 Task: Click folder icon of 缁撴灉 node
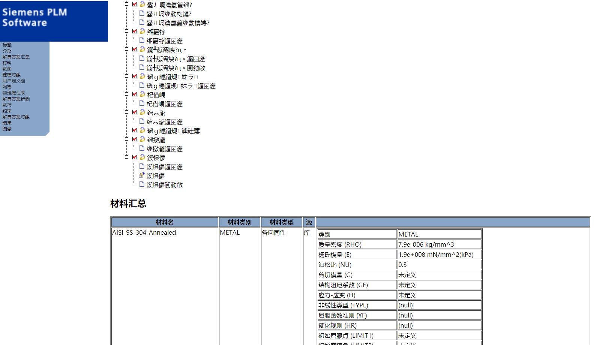(x=143, y=139)
